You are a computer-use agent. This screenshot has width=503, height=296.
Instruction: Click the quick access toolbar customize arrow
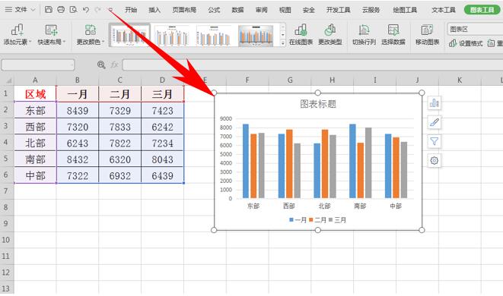tap(110, 10)
